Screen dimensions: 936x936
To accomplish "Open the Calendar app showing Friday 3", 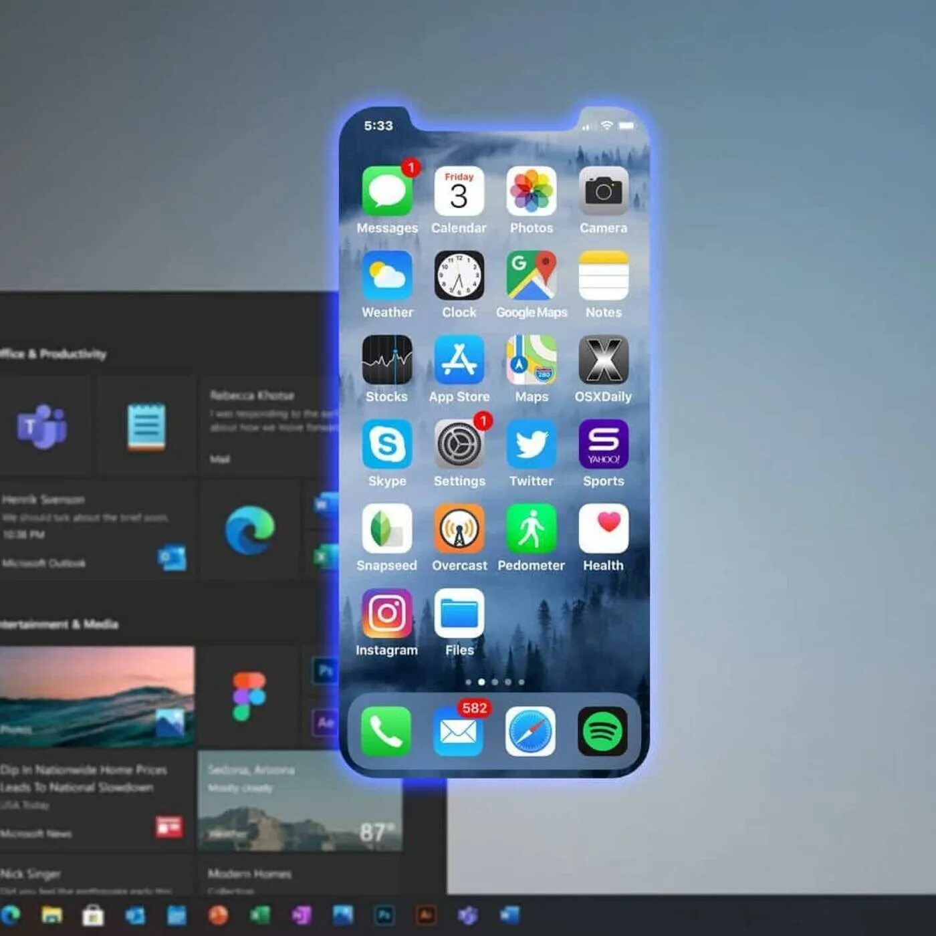I will point(459,191).
